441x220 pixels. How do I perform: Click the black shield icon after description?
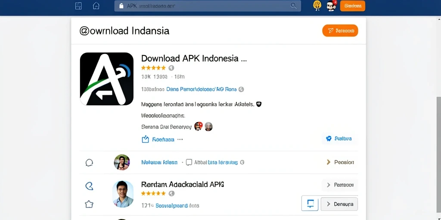coord(259,104)
